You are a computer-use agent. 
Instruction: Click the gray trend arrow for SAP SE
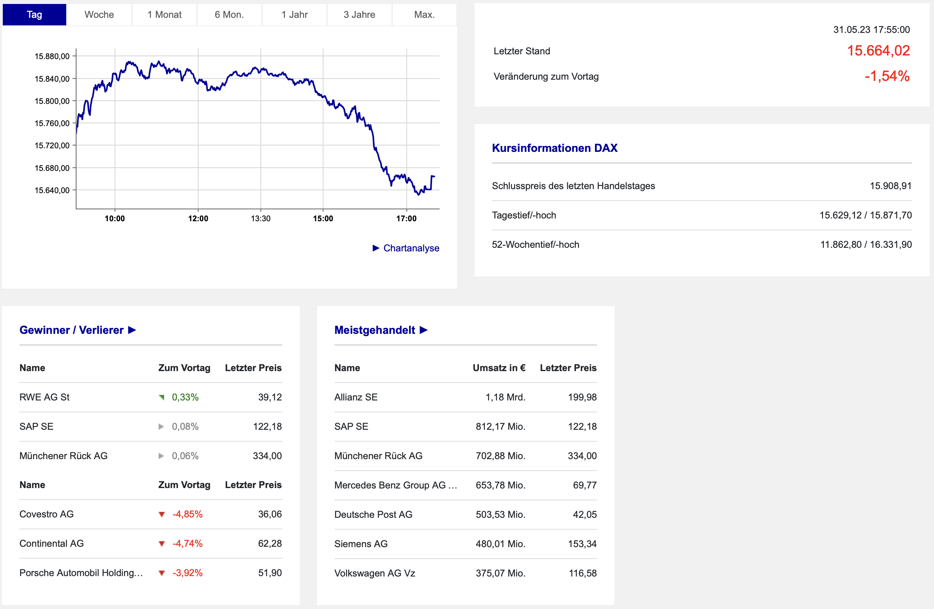161,427
